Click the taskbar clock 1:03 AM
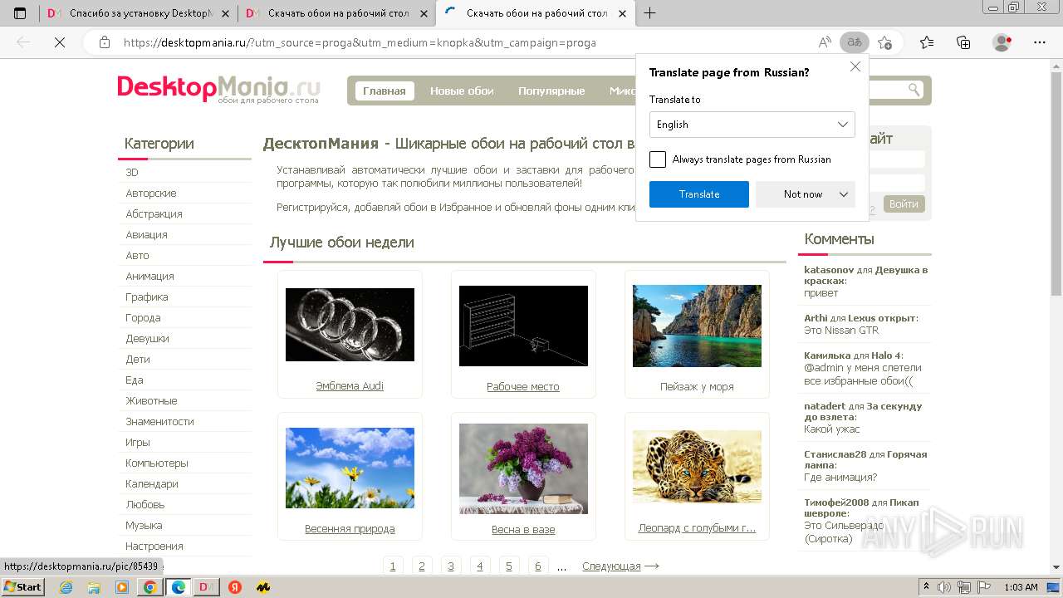The width and height of the screenshot is (1063, 598). 1021,587
